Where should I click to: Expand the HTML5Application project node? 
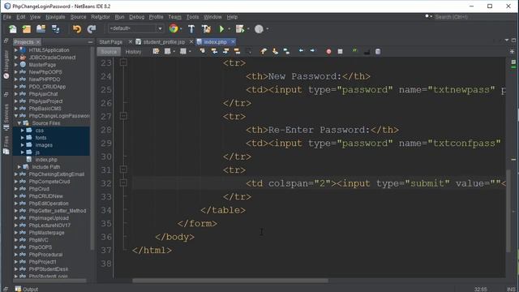(15, 50)
